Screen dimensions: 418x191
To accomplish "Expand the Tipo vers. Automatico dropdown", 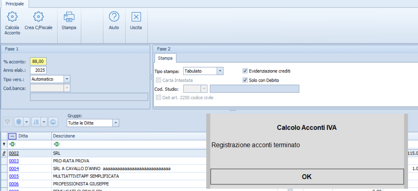I will pyautogui.click(x=67, y=79).
